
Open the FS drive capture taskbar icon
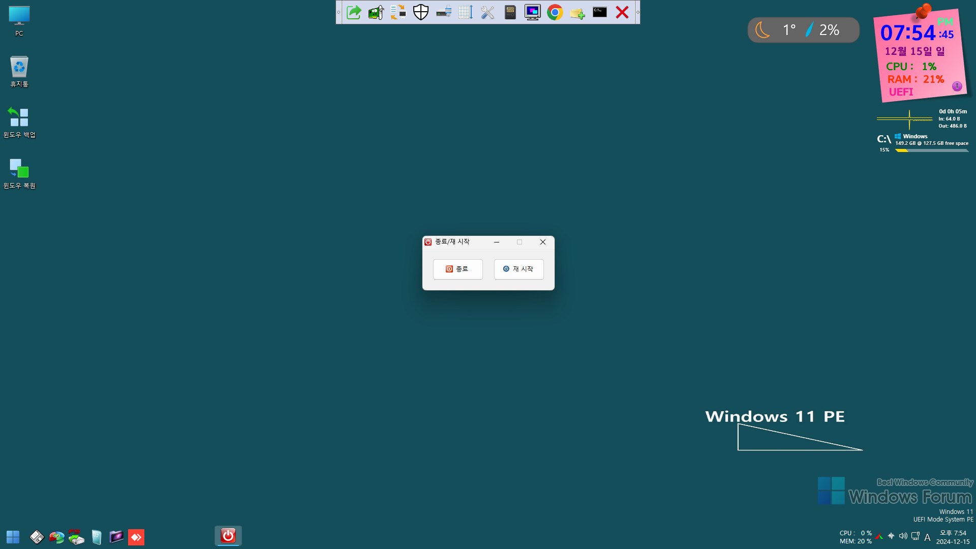(76, 537)
